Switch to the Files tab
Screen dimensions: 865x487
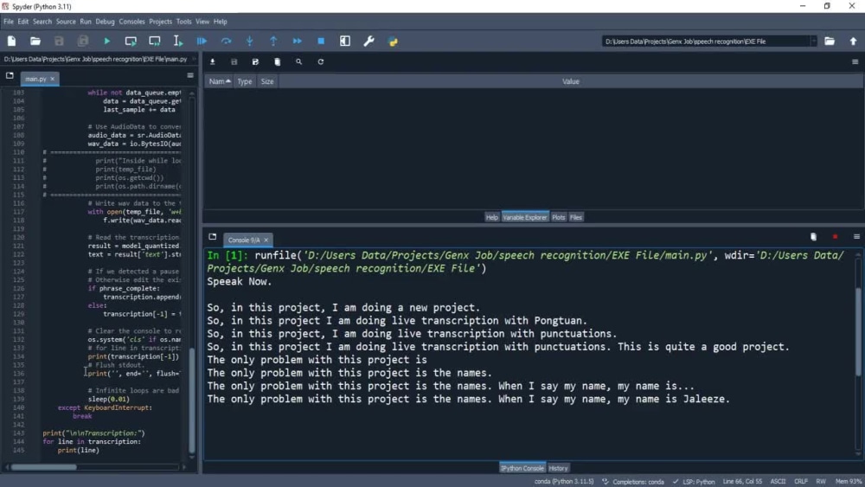tap(576, 217)
